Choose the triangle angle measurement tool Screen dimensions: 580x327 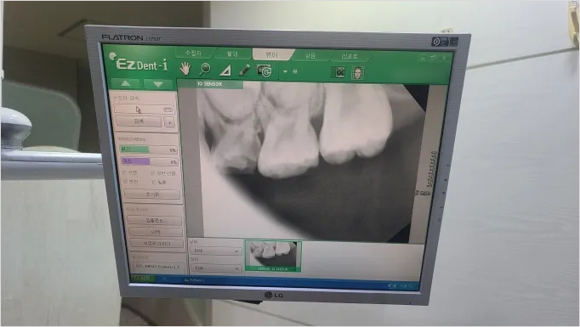(225, 70)
